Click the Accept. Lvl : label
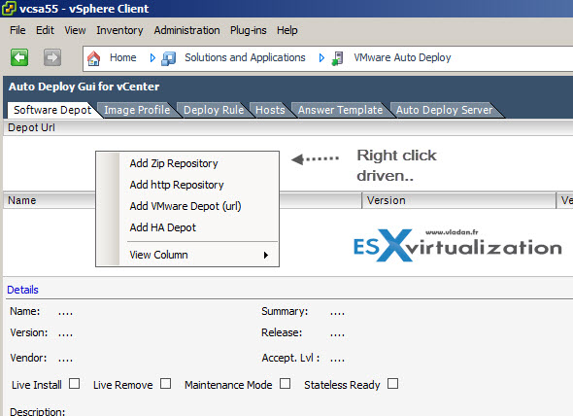The width and height of the screenshot is (573, 416). (291, 358)
